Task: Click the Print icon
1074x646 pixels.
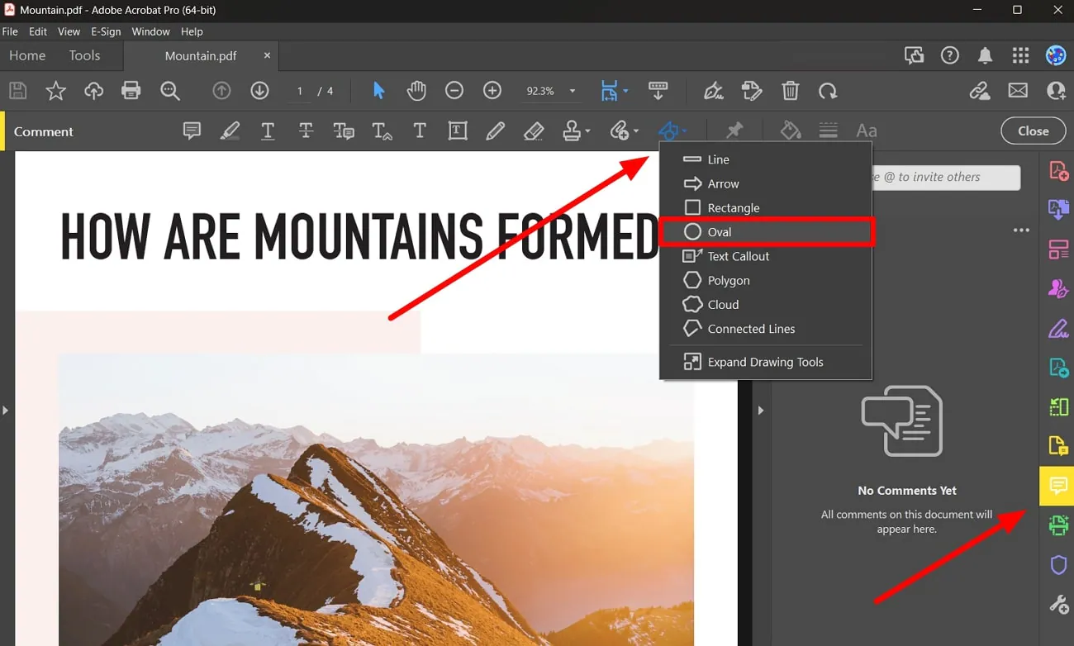Action: [131, 91]
